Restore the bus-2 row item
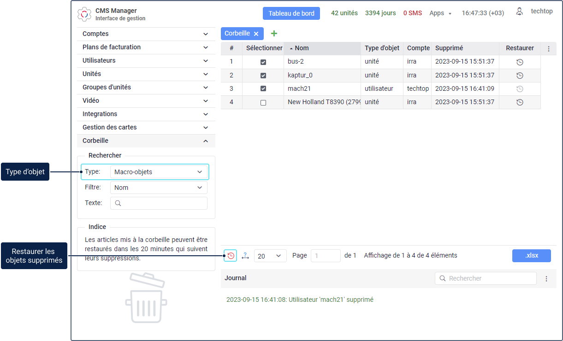Viewport: 563px width, 341px height. (520, 62)
